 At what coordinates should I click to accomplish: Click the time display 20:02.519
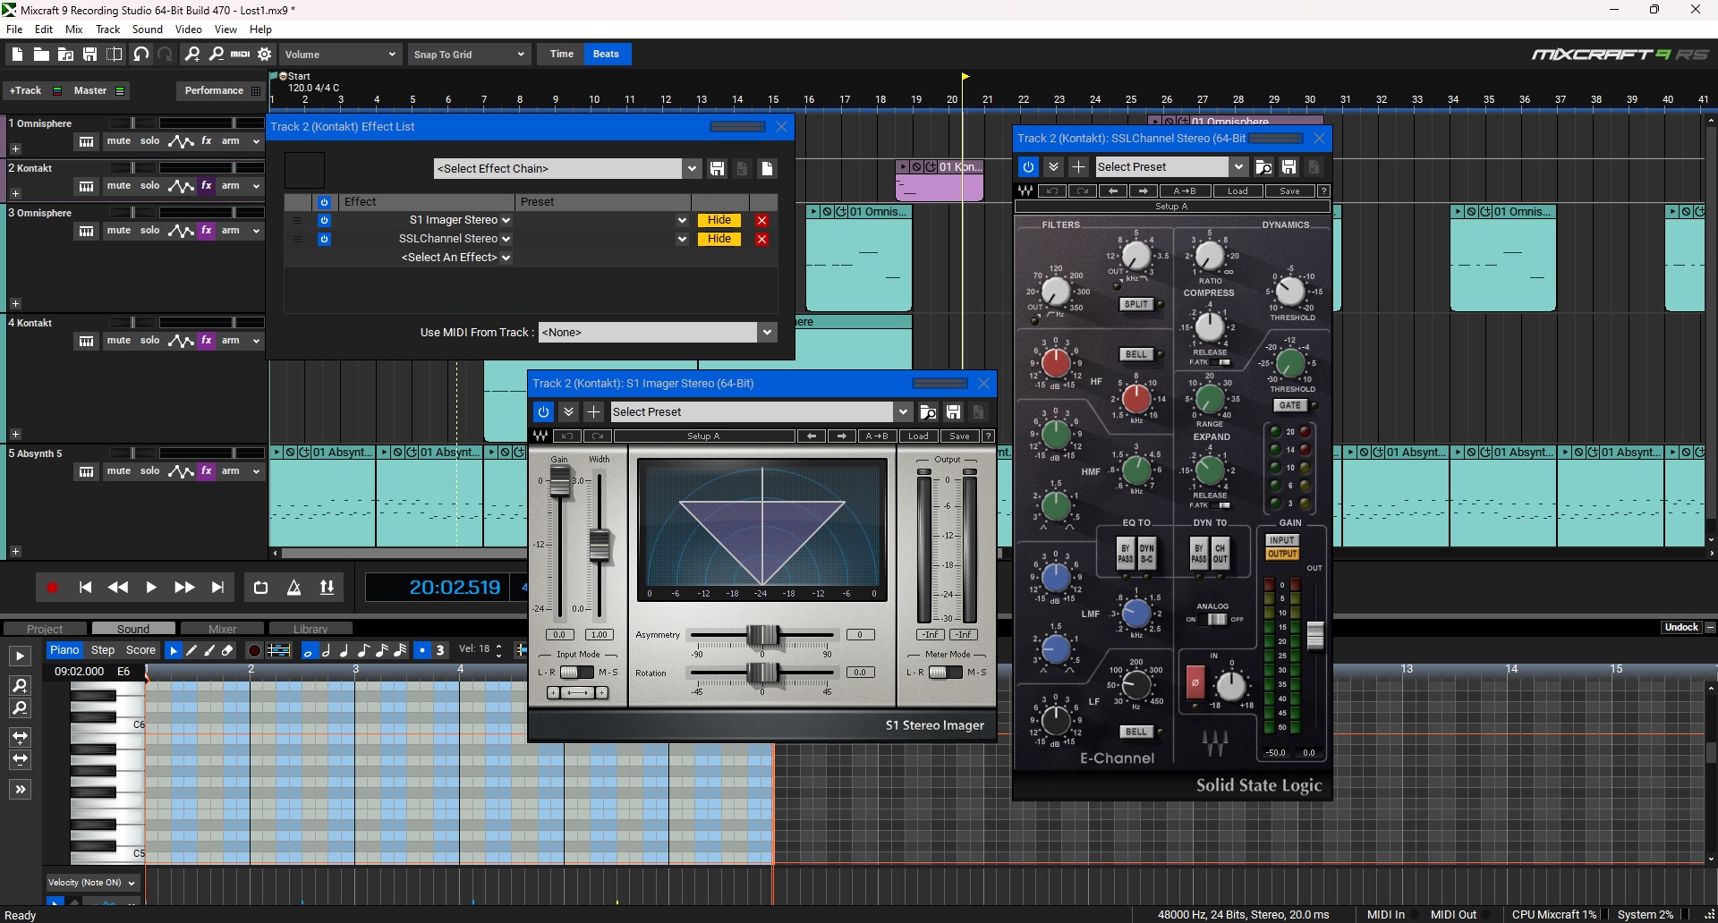click(455, 588)
